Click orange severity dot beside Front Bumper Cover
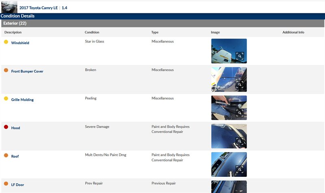 coord(6,70)
